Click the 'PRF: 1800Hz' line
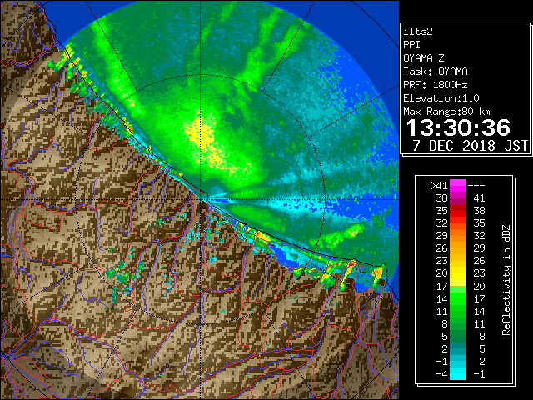 click(436, 85)
